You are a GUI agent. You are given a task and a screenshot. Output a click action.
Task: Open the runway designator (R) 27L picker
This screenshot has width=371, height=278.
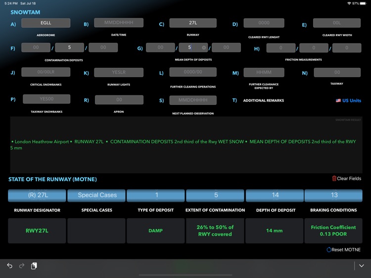(x=37, y=195)
